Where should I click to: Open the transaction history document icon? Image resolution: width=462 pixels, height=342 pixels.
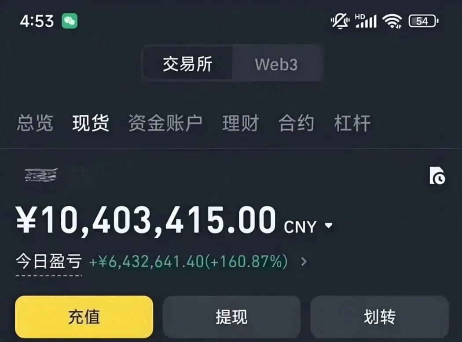(x=437, y=175)
